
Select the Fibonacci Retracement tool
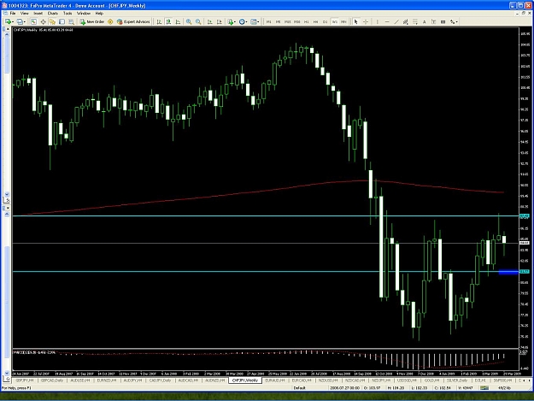(414, 22)
